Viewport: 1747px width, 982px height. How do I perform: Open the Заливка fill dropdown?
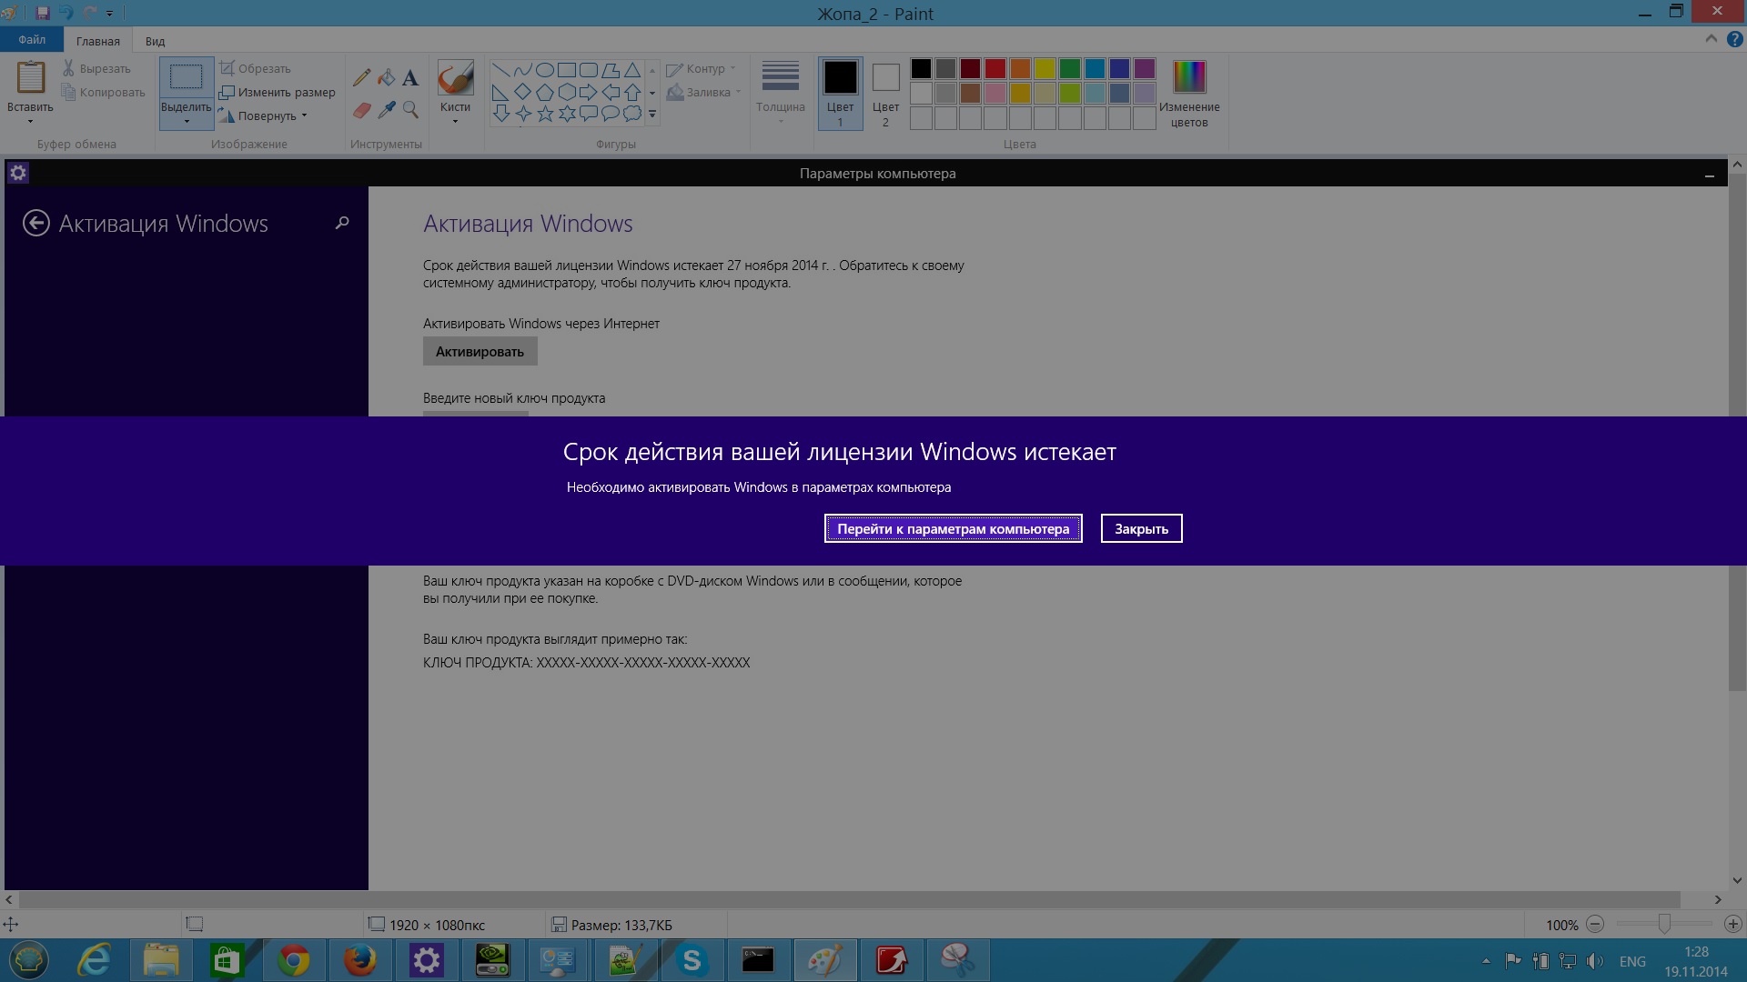pyautogui.click(x=703, y=92)
